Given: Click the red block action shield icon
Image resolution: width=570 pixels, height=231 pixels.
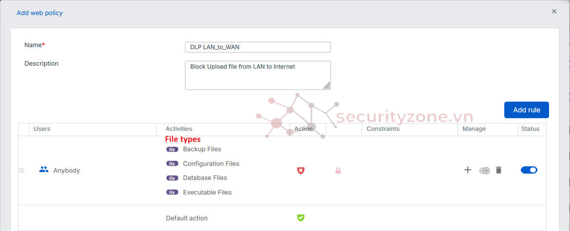Looking at the screenshot, I should point(301,171).
